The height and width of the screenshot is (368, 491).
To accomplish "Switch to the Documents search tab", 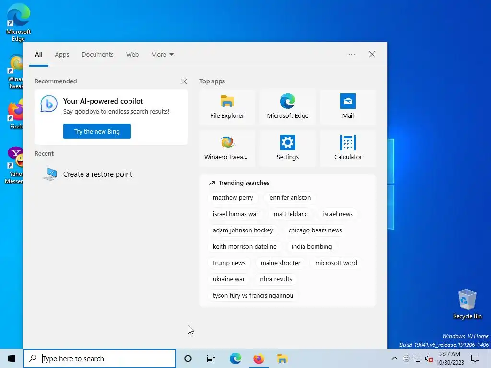I will [97, 54].
